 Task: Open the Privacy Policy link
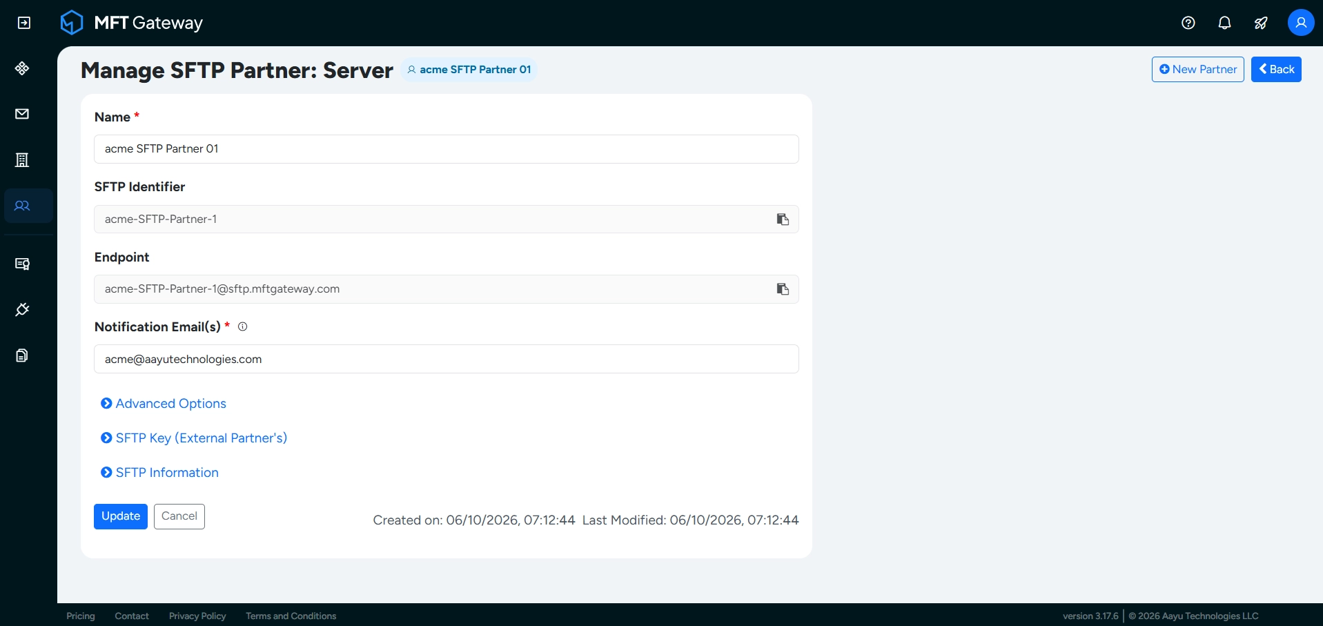tap(197, 616)
